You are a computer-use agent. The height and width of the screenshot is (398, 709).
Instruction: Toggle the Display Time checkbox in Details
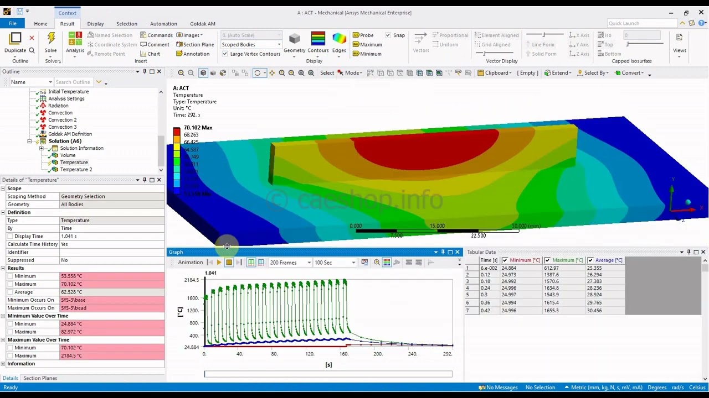[10, 236]
